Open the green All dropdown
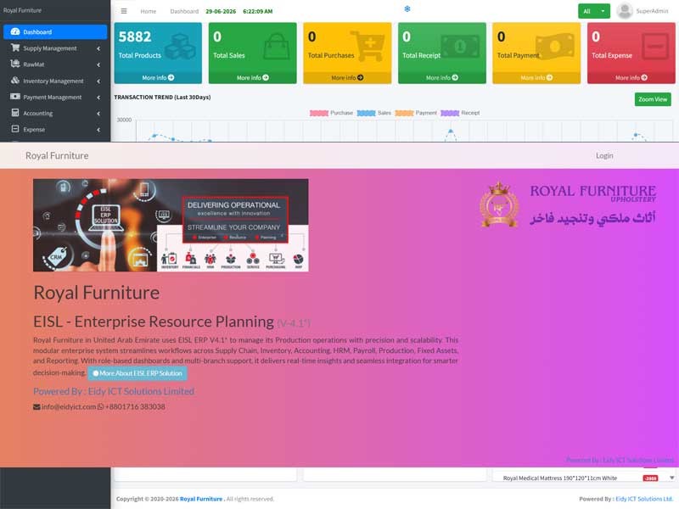679x509 pixels. (593, 11)
